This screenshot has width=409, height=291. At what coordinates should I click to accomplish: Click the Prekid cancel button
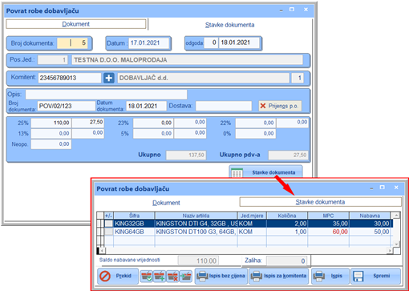coord(118,276)
